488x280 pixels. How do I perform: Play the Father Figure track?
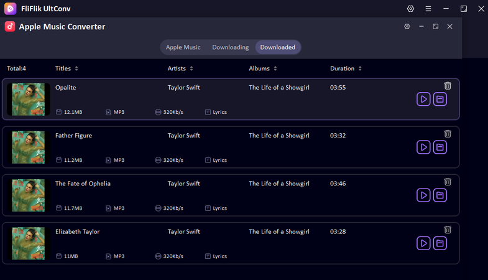tap(423, 147)
